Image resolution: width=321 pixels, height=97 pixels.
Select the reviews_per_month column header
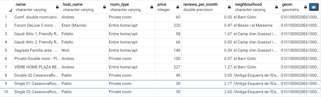pyautogui.click(x=207, y=7)
